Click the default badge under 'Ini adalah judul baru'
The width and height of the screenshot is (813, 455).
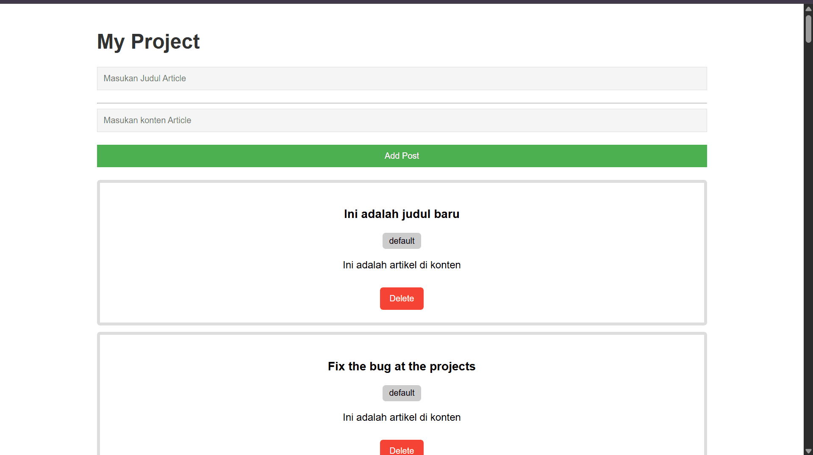click(x=402, y=240)
